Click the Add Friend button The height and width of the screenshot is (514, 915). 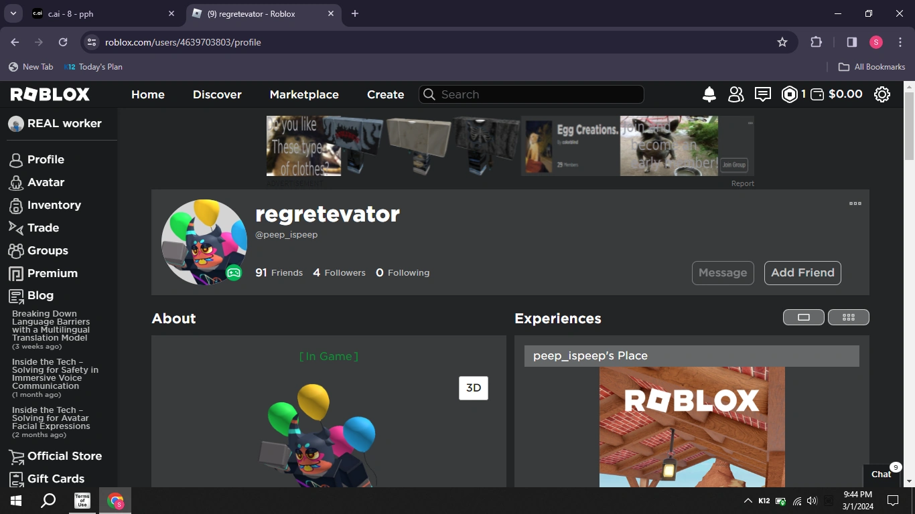coord(802,272)
